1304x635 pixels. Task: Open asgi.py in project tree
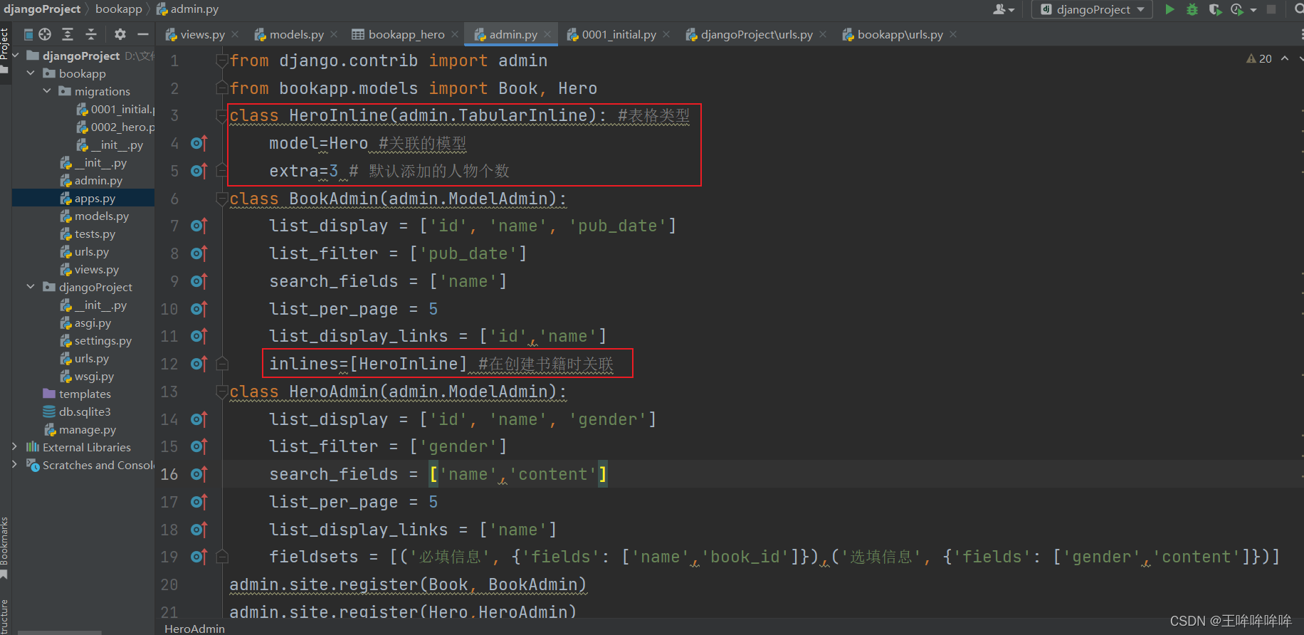click(86, 323)
